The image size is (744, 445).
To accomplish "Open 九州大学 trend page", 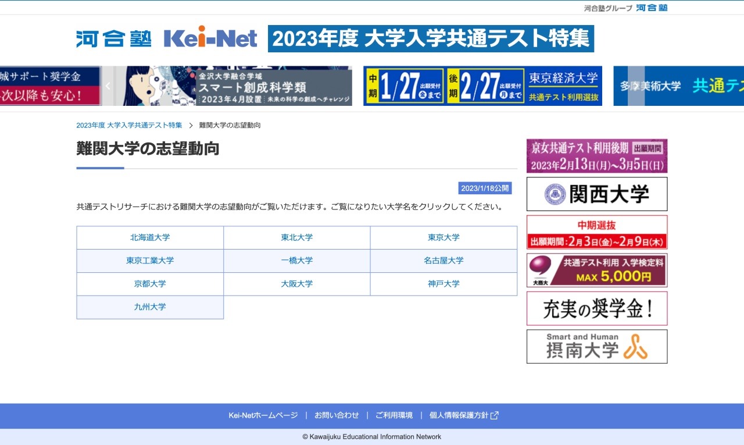I will [x=150, y=307].
